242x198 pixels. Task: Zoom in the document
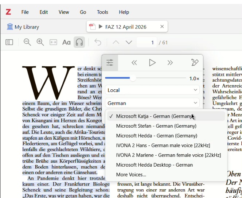[40, 42]
